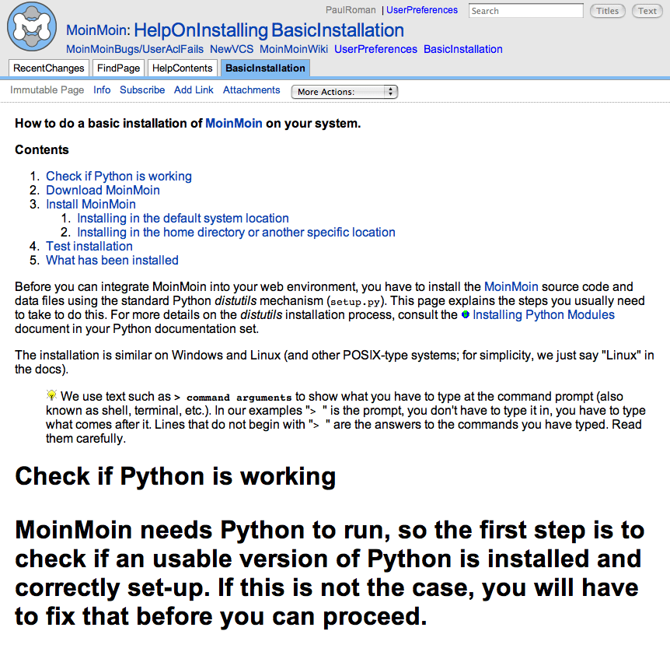Screen dimensions: 670x645
Task: Open UserPreferences link next to PaulRoman
Action: pos(422,10)
